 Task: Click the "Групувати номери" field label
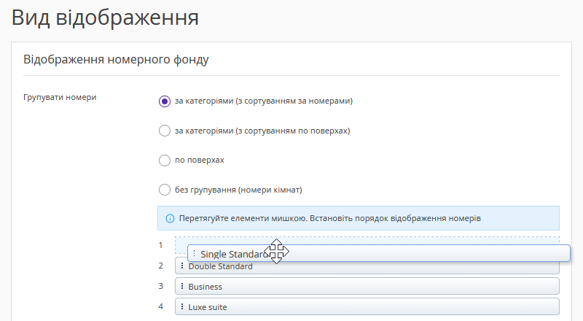60,96
